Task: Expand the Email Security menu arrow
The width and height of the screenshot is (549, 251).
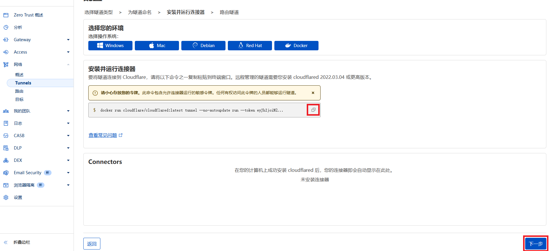Action: [x=68, y=173]
